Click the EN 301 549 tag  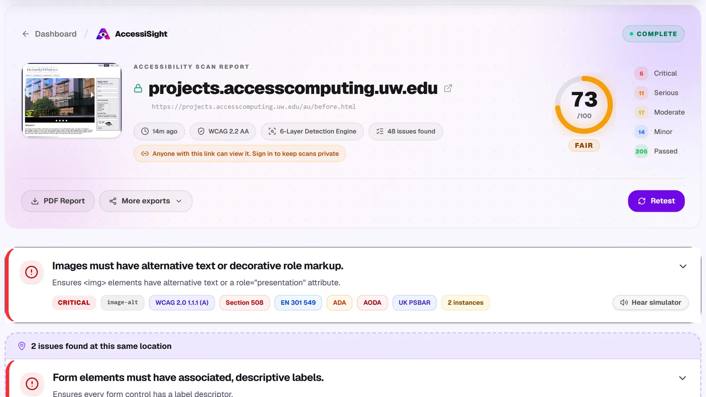point(298,303)
